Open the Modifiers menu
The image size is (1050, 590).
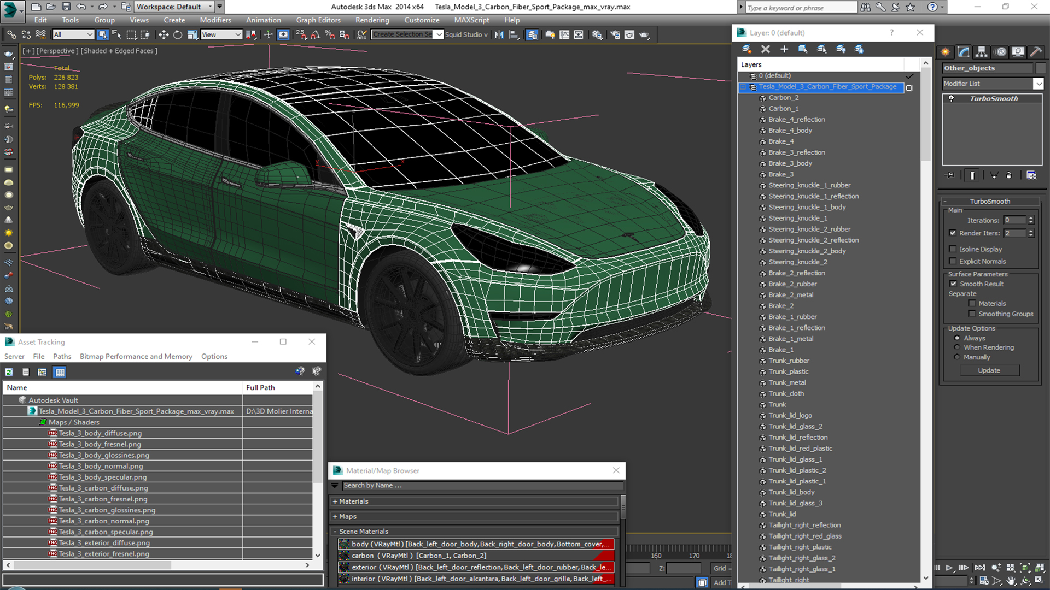[x=215, y=20]
